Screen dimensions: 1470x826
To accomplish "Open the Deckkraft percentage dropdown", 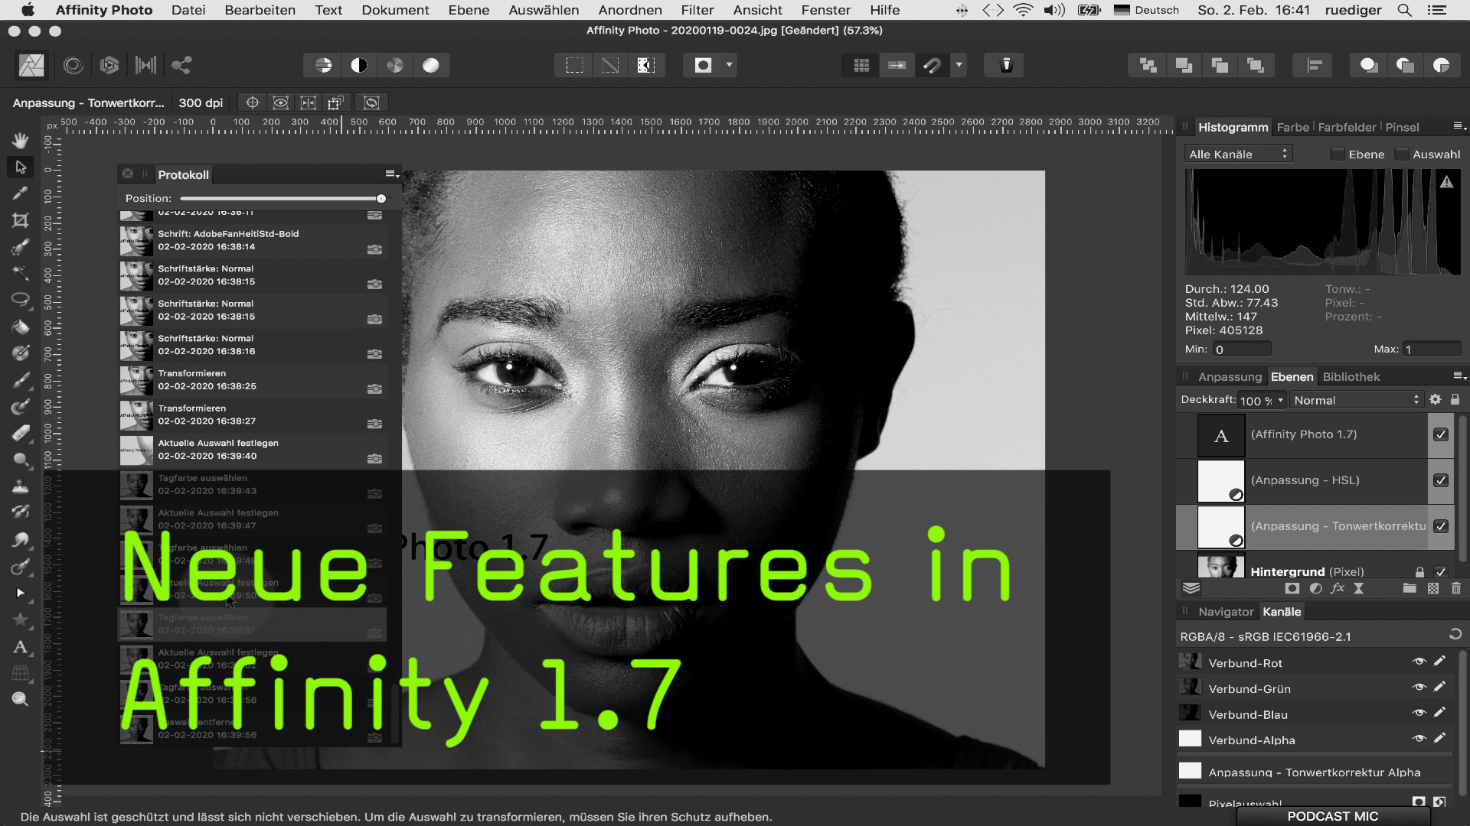I will point(1261,400).
